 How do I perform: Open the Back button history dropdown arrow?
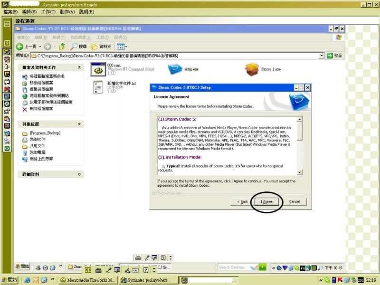(x=40, y=47)
